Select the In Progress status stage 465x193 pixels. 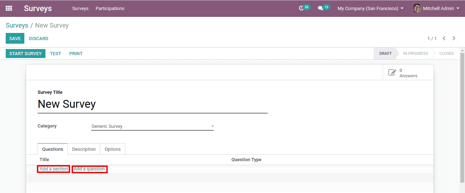pos(415,53)
